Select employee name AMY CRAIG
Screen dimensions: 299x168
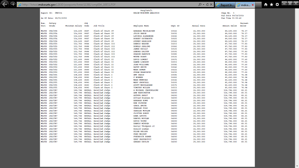coord(139,75)
